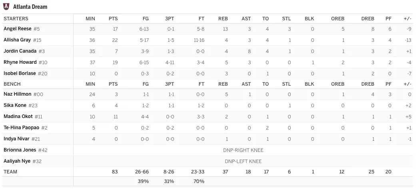Open Angel Reese player profile
Screen dimensions: 417x189
pos(18,29)
